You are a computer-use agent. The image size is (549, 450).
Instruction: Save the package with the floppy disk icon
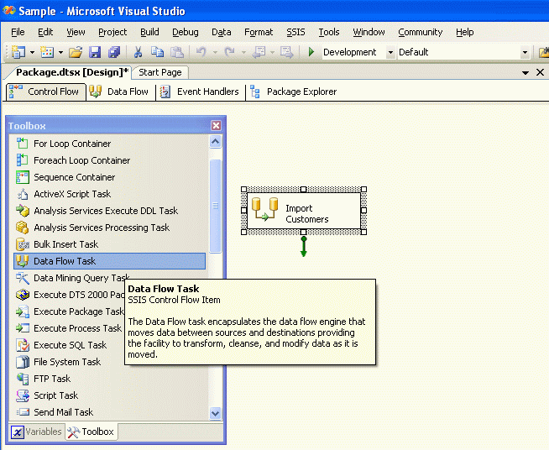point(95,52)
